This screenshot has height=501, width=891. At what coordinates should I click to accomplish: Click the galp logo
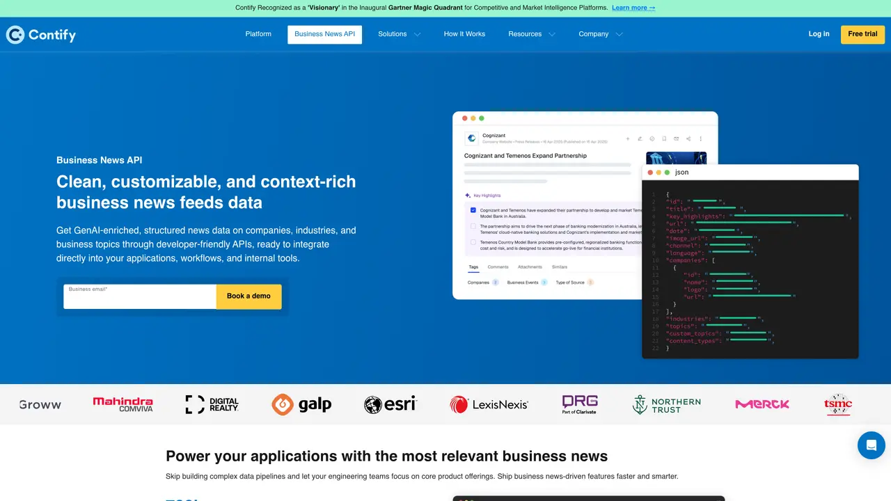point(301,404)
